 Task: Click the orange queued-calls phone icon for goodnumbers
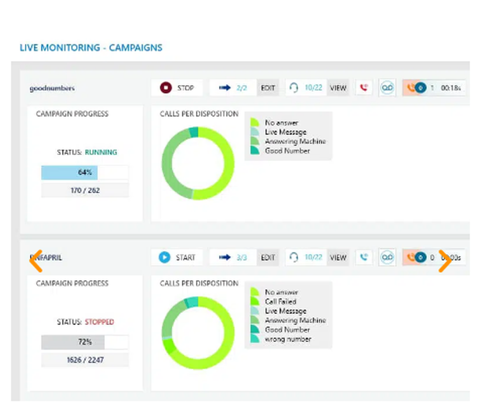coord(411,88)
